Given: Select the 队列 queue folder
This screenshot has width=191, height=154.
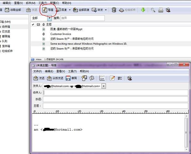Looking at the screenshot, I should pos(5,41).
